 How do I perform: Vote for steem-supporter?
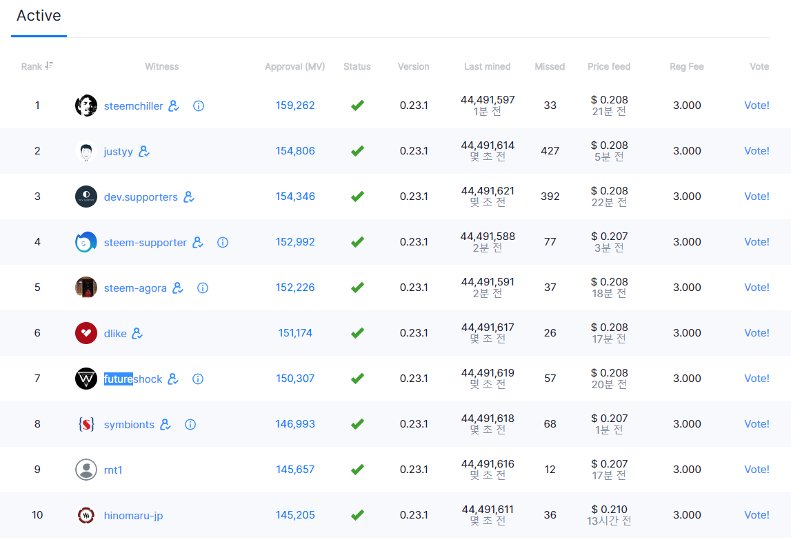pyautogui.click(x=757, y=242)
